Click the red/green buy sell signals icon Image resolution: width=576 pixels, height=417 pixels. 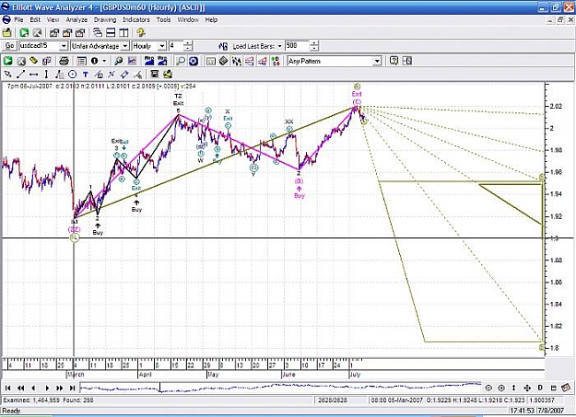tap(276, 61)
